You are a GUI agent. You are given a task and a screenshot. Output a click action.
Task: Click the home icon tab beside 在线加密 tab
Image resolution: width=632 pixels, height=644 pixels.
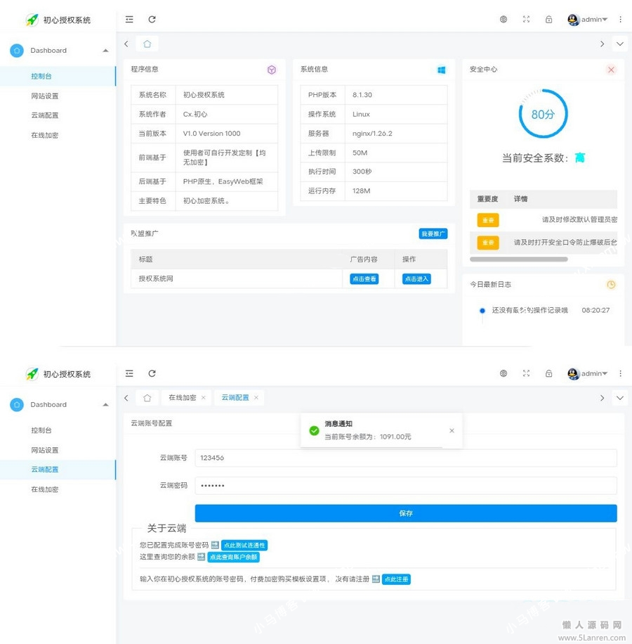pos(147,398)
